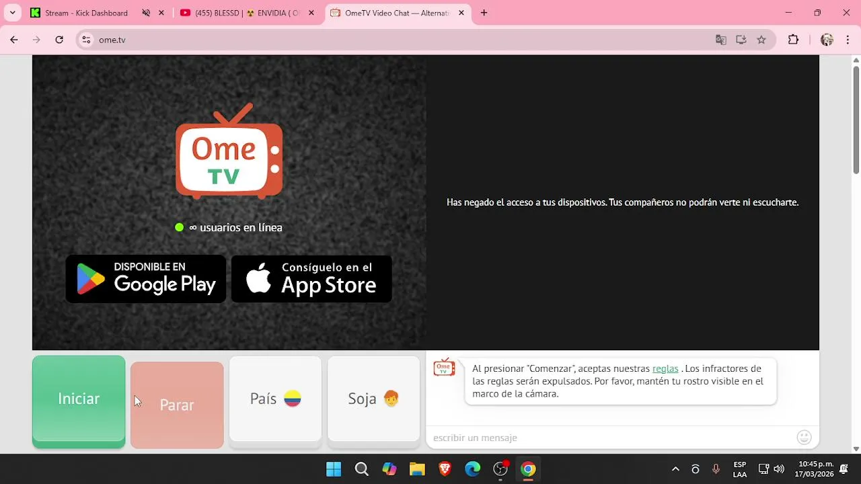
Task: Close the Kick Dashboard tab
Action: (162, 13)
